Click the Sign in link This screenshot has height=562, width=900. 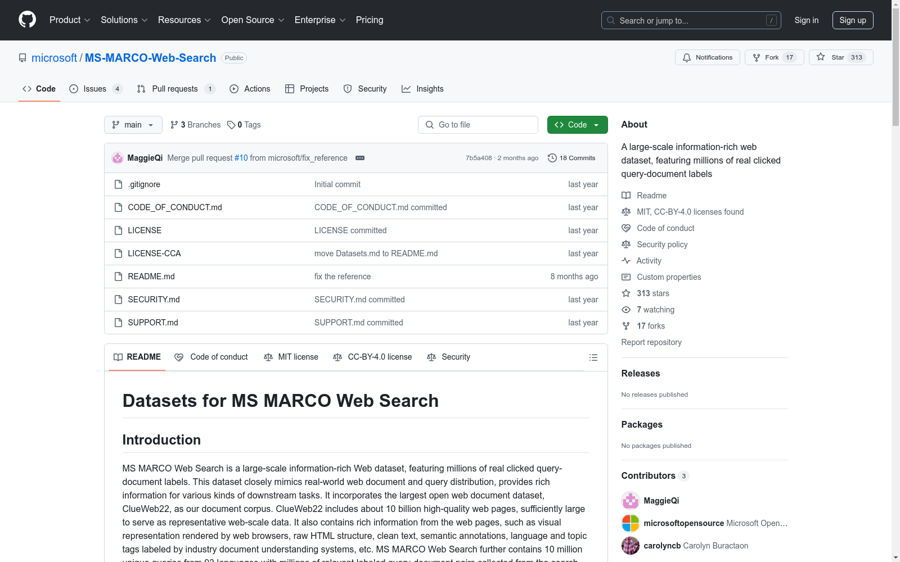pos(807,20)
